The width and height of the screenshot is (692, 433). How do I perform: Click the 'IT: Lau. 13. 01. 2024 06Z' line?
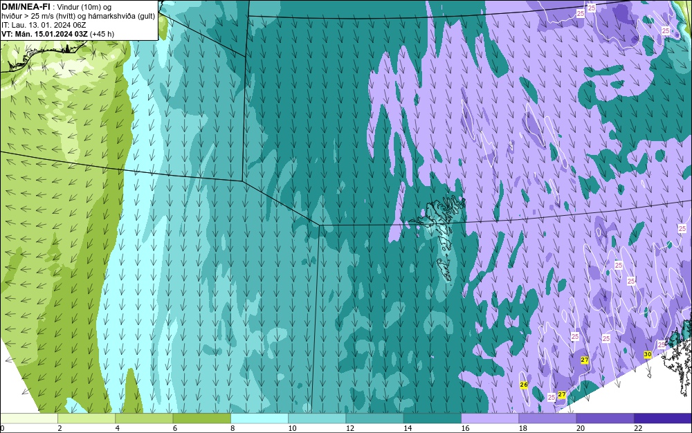coord(44,25)
